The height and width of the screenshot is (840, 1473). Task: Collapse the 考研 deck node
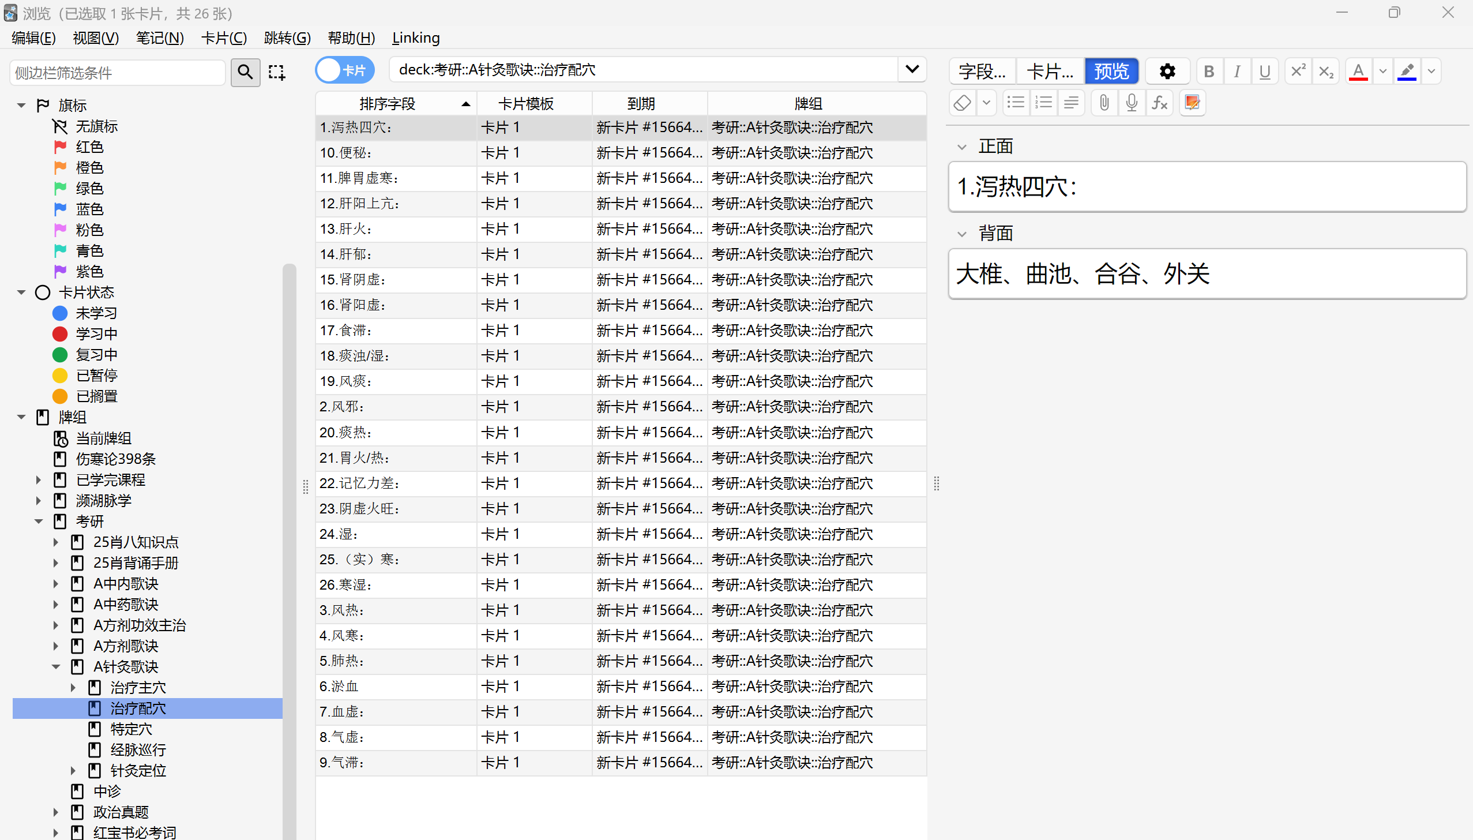(x=39, y=522)
